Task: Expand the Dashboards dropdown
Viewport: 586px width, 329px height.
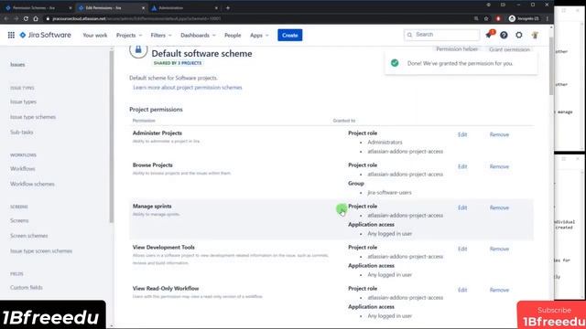Action: [198, 35]
